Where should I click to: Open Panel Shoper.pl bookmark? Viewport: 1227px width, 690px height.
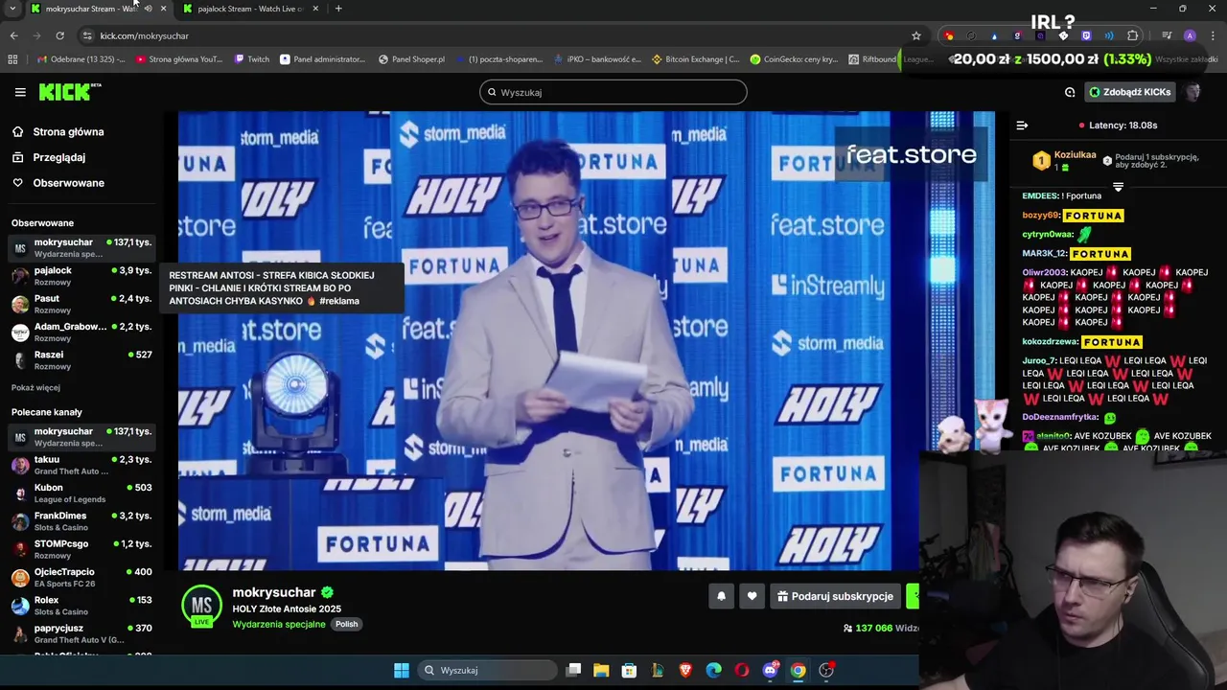point(412,59)
